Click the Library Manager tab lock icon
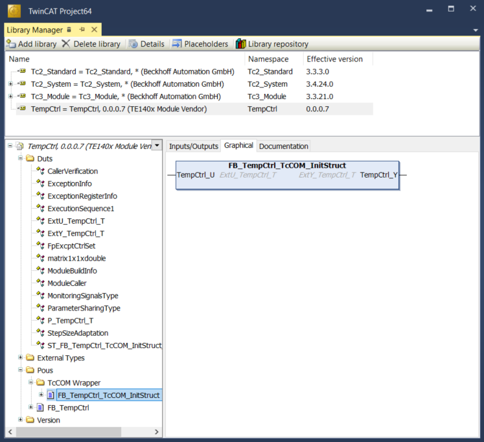This screenshot has height=442, width=484. (x=69, y=30)
